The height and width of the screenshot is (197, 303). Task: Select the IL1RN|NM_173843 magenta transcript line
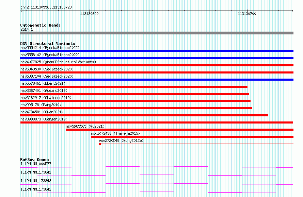[157, 184]
